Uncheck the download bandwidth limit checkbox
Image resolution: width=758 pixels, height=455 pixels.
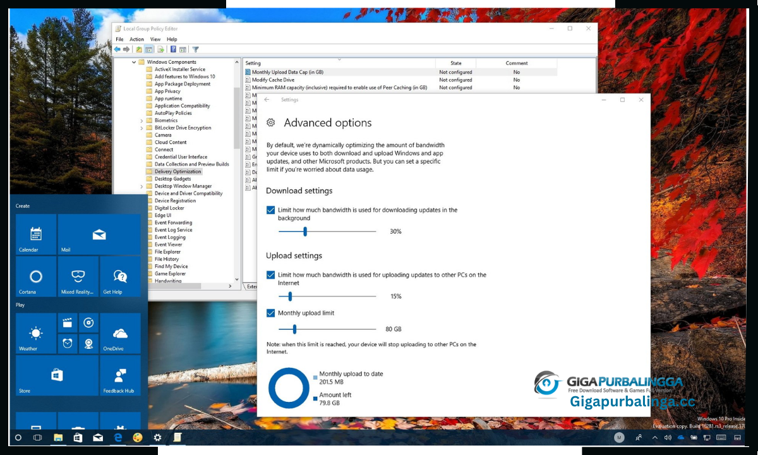[270, 210]
